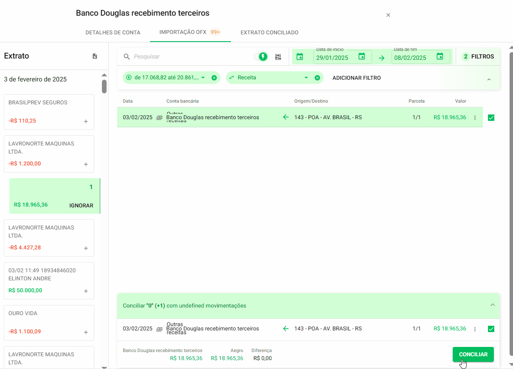The height and width of the screenshot is (369, 513).
Task: Collapse the filters panel chevron
Action: coord(489,80)
